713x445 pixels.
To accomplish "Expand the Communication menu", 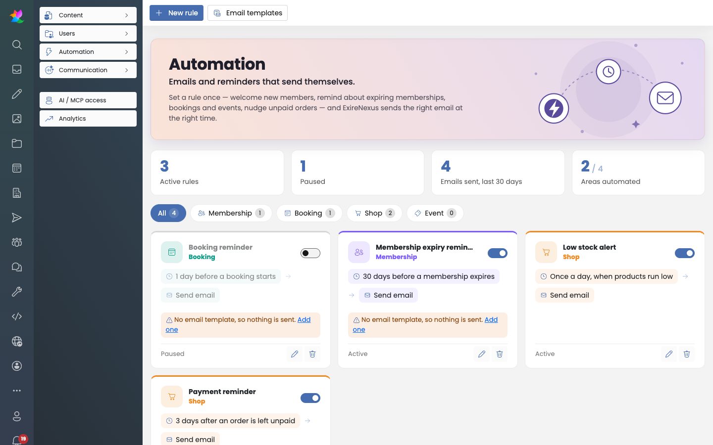I will point(88,70).
